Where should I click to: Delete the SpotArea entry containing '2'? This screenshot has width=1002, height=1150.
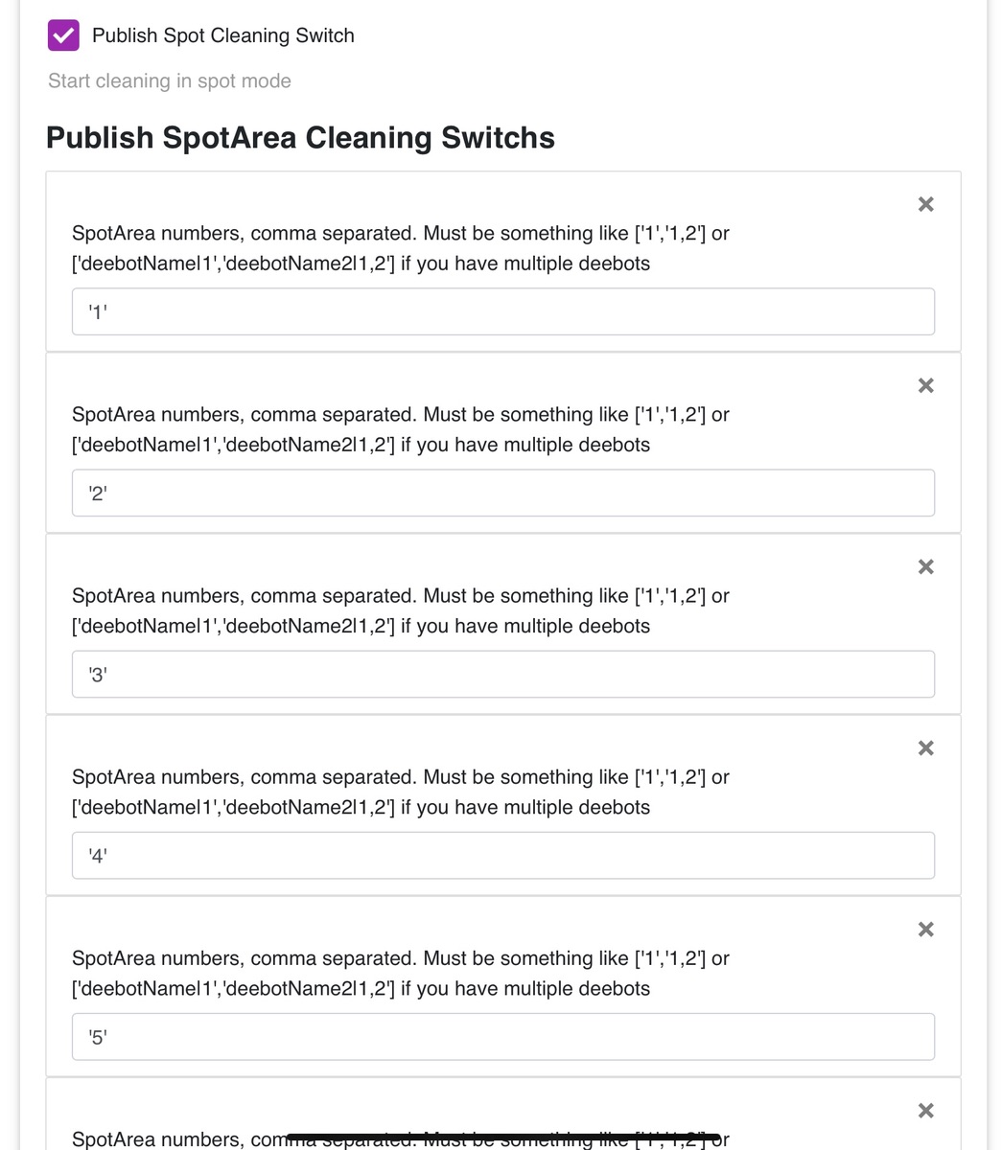925,385
